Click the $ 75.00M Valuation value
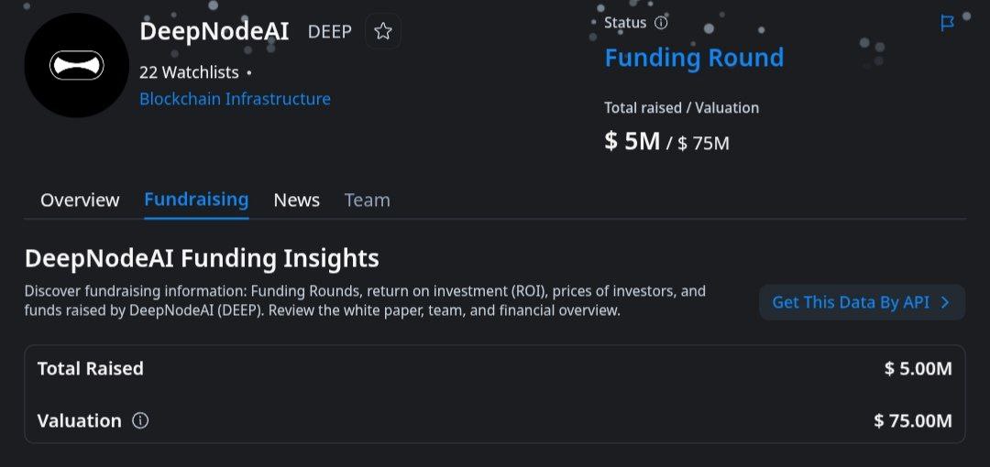990x467 pixels. click(x=913, y=421)
